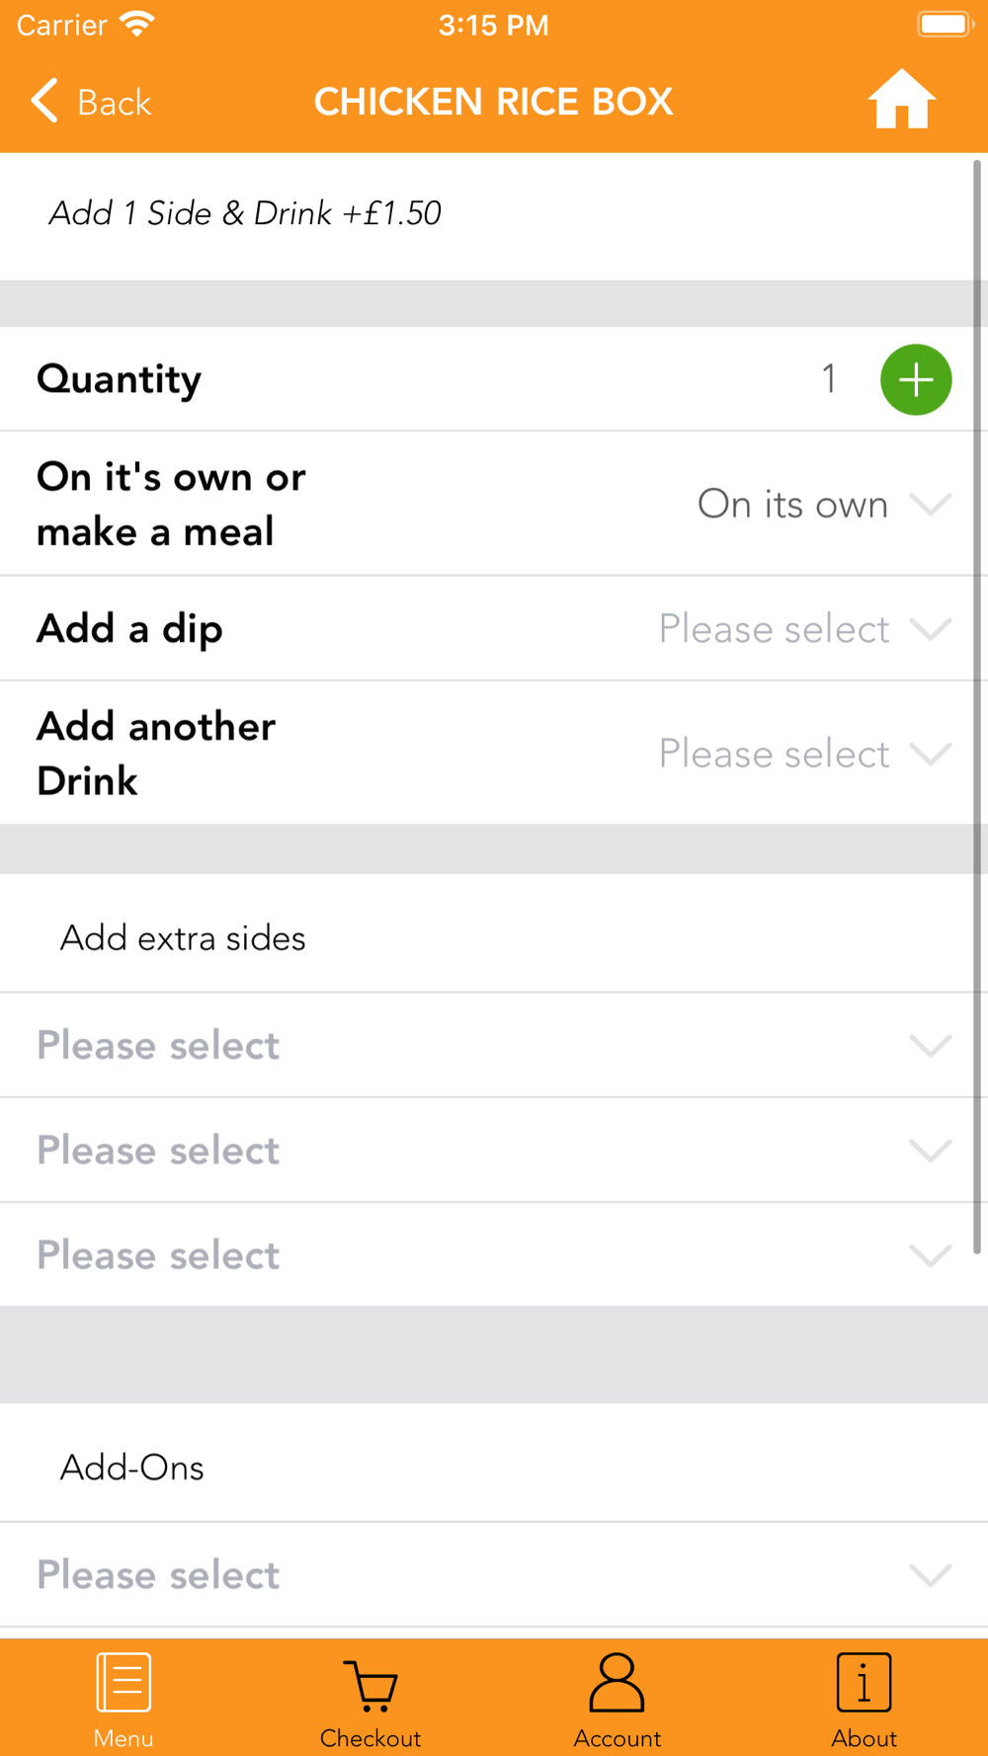Increase quantity with green plus button

point(915,379)
